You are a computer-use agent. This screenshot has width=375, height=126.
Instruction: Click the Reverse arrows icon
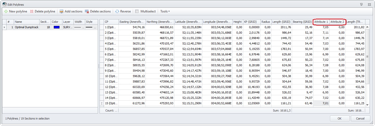pos(117,11)
